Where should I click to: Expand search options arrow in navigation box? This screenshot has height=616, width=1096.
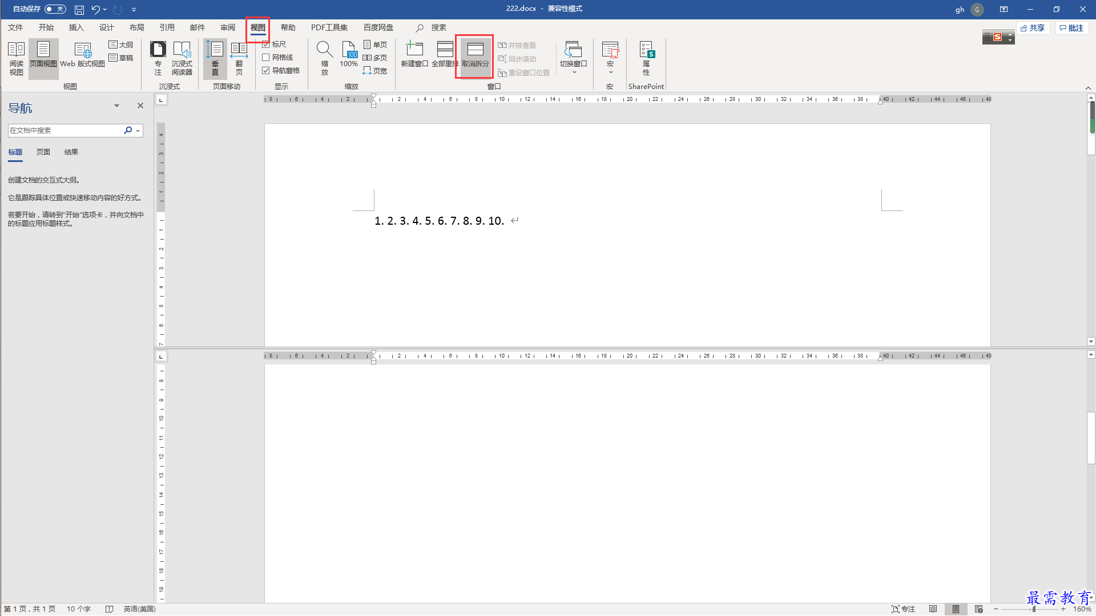[138, 131]
